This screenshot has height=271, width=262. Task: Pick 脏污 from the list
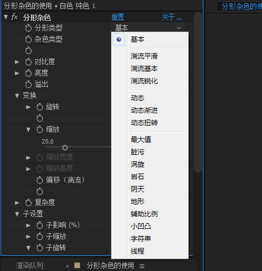click(x=137, y=152)
